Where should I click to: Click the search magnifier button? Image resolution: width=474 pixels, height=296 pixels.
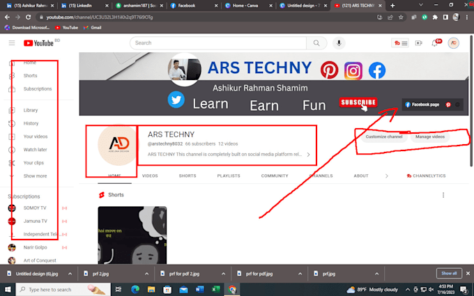tap(316, 43)
